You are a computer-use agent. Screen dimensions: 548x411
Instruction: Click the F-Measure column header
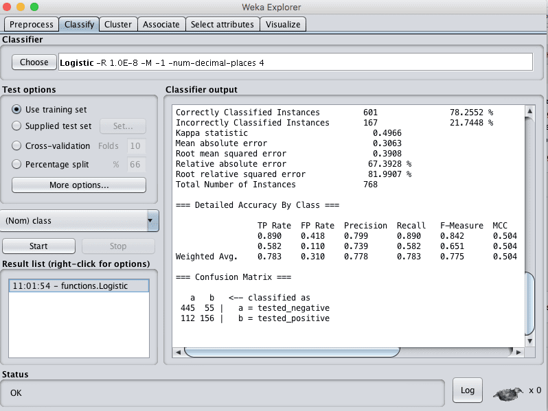tap(461, 226)
